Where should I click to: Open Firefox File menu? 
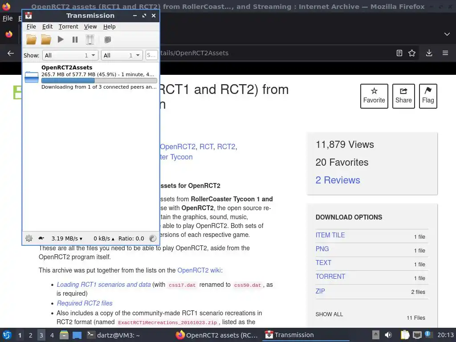coord(8,18)
